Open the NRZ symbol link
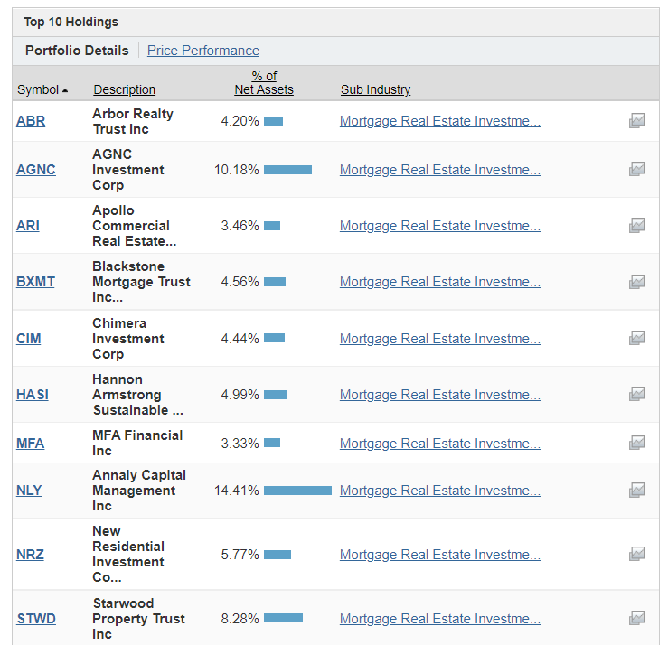 (x=30, y=555)
